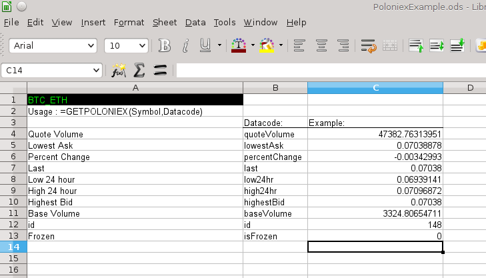Toggle Bold formatting
This screenshot has height=278, width=486.
point(164,46)
